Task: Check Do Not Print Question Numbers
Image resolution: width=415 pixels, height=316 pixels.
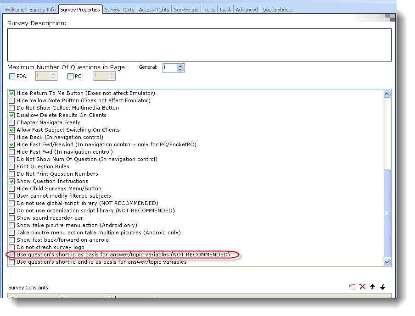Action: [x=11, y=174]
